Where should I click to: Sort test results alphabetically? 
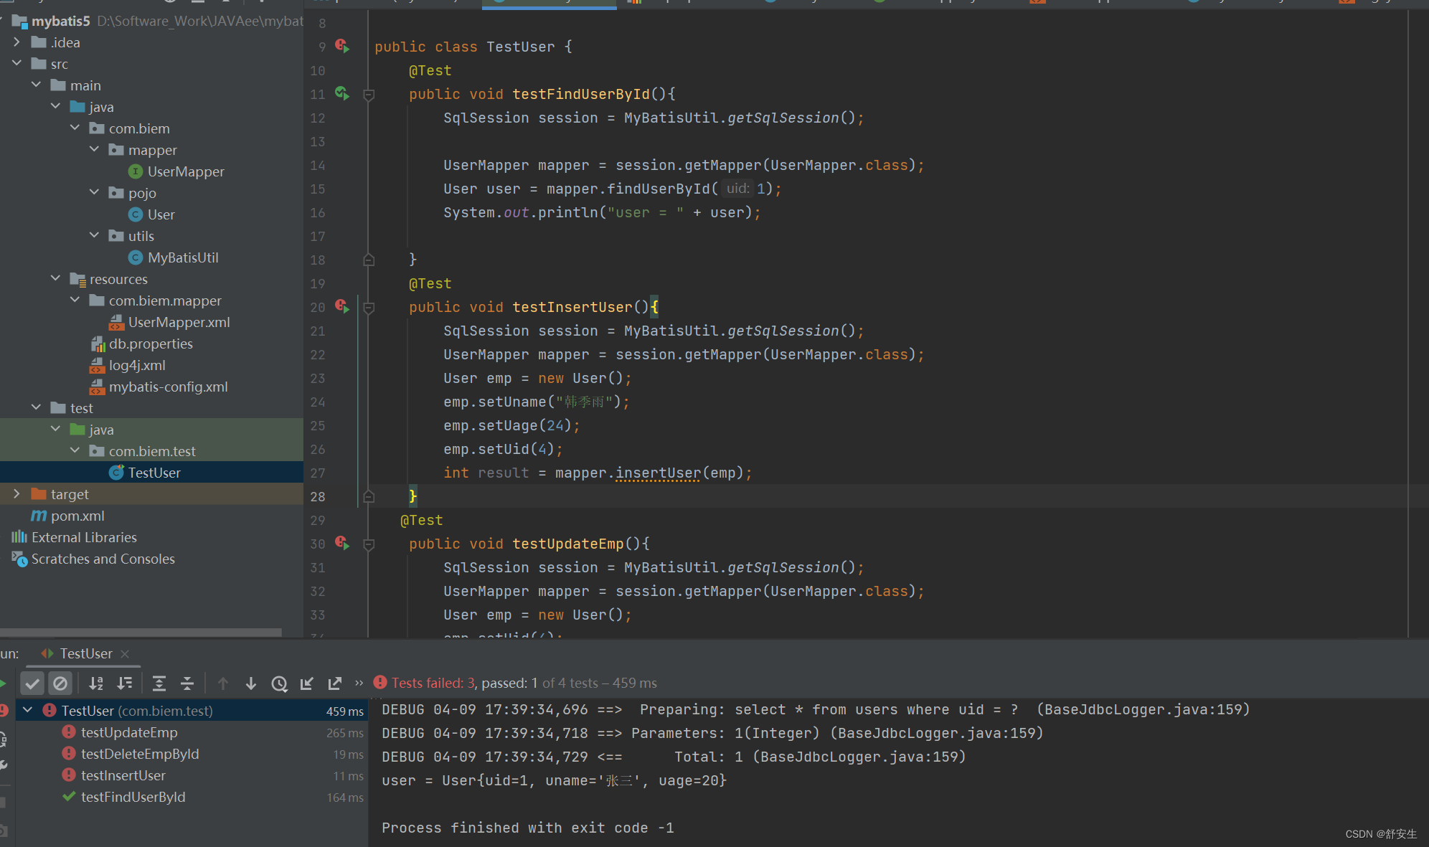click(x=96, y=683)
